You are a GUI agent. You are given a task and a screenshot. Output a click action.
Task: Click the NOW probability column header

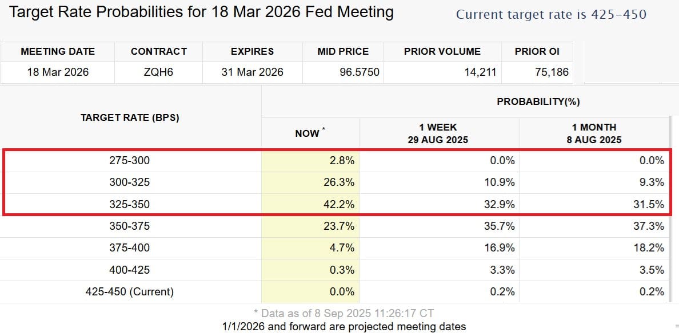[x=310, y=133]
